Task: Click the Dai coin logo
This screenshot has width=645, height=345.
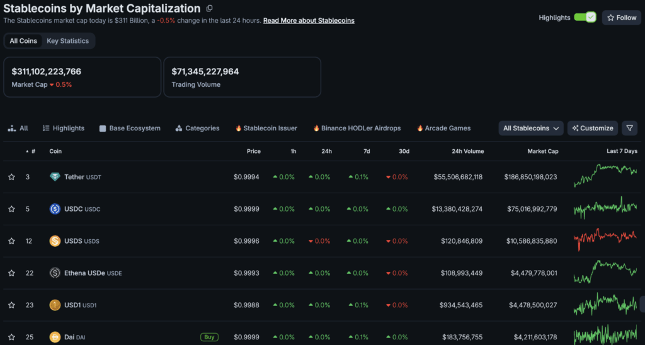Action: click(x=55, y=337)
